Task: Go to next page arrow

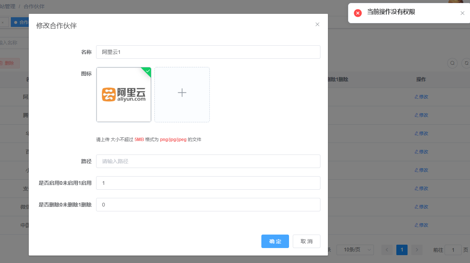Action: point(417,250)
